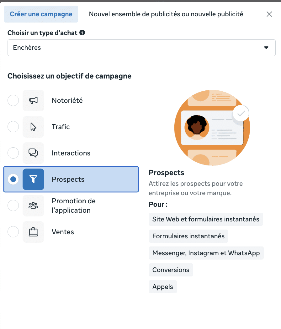
Task: Select Nouvel ensemble de publicités ou nouvelle publicité
Action: 166,14
